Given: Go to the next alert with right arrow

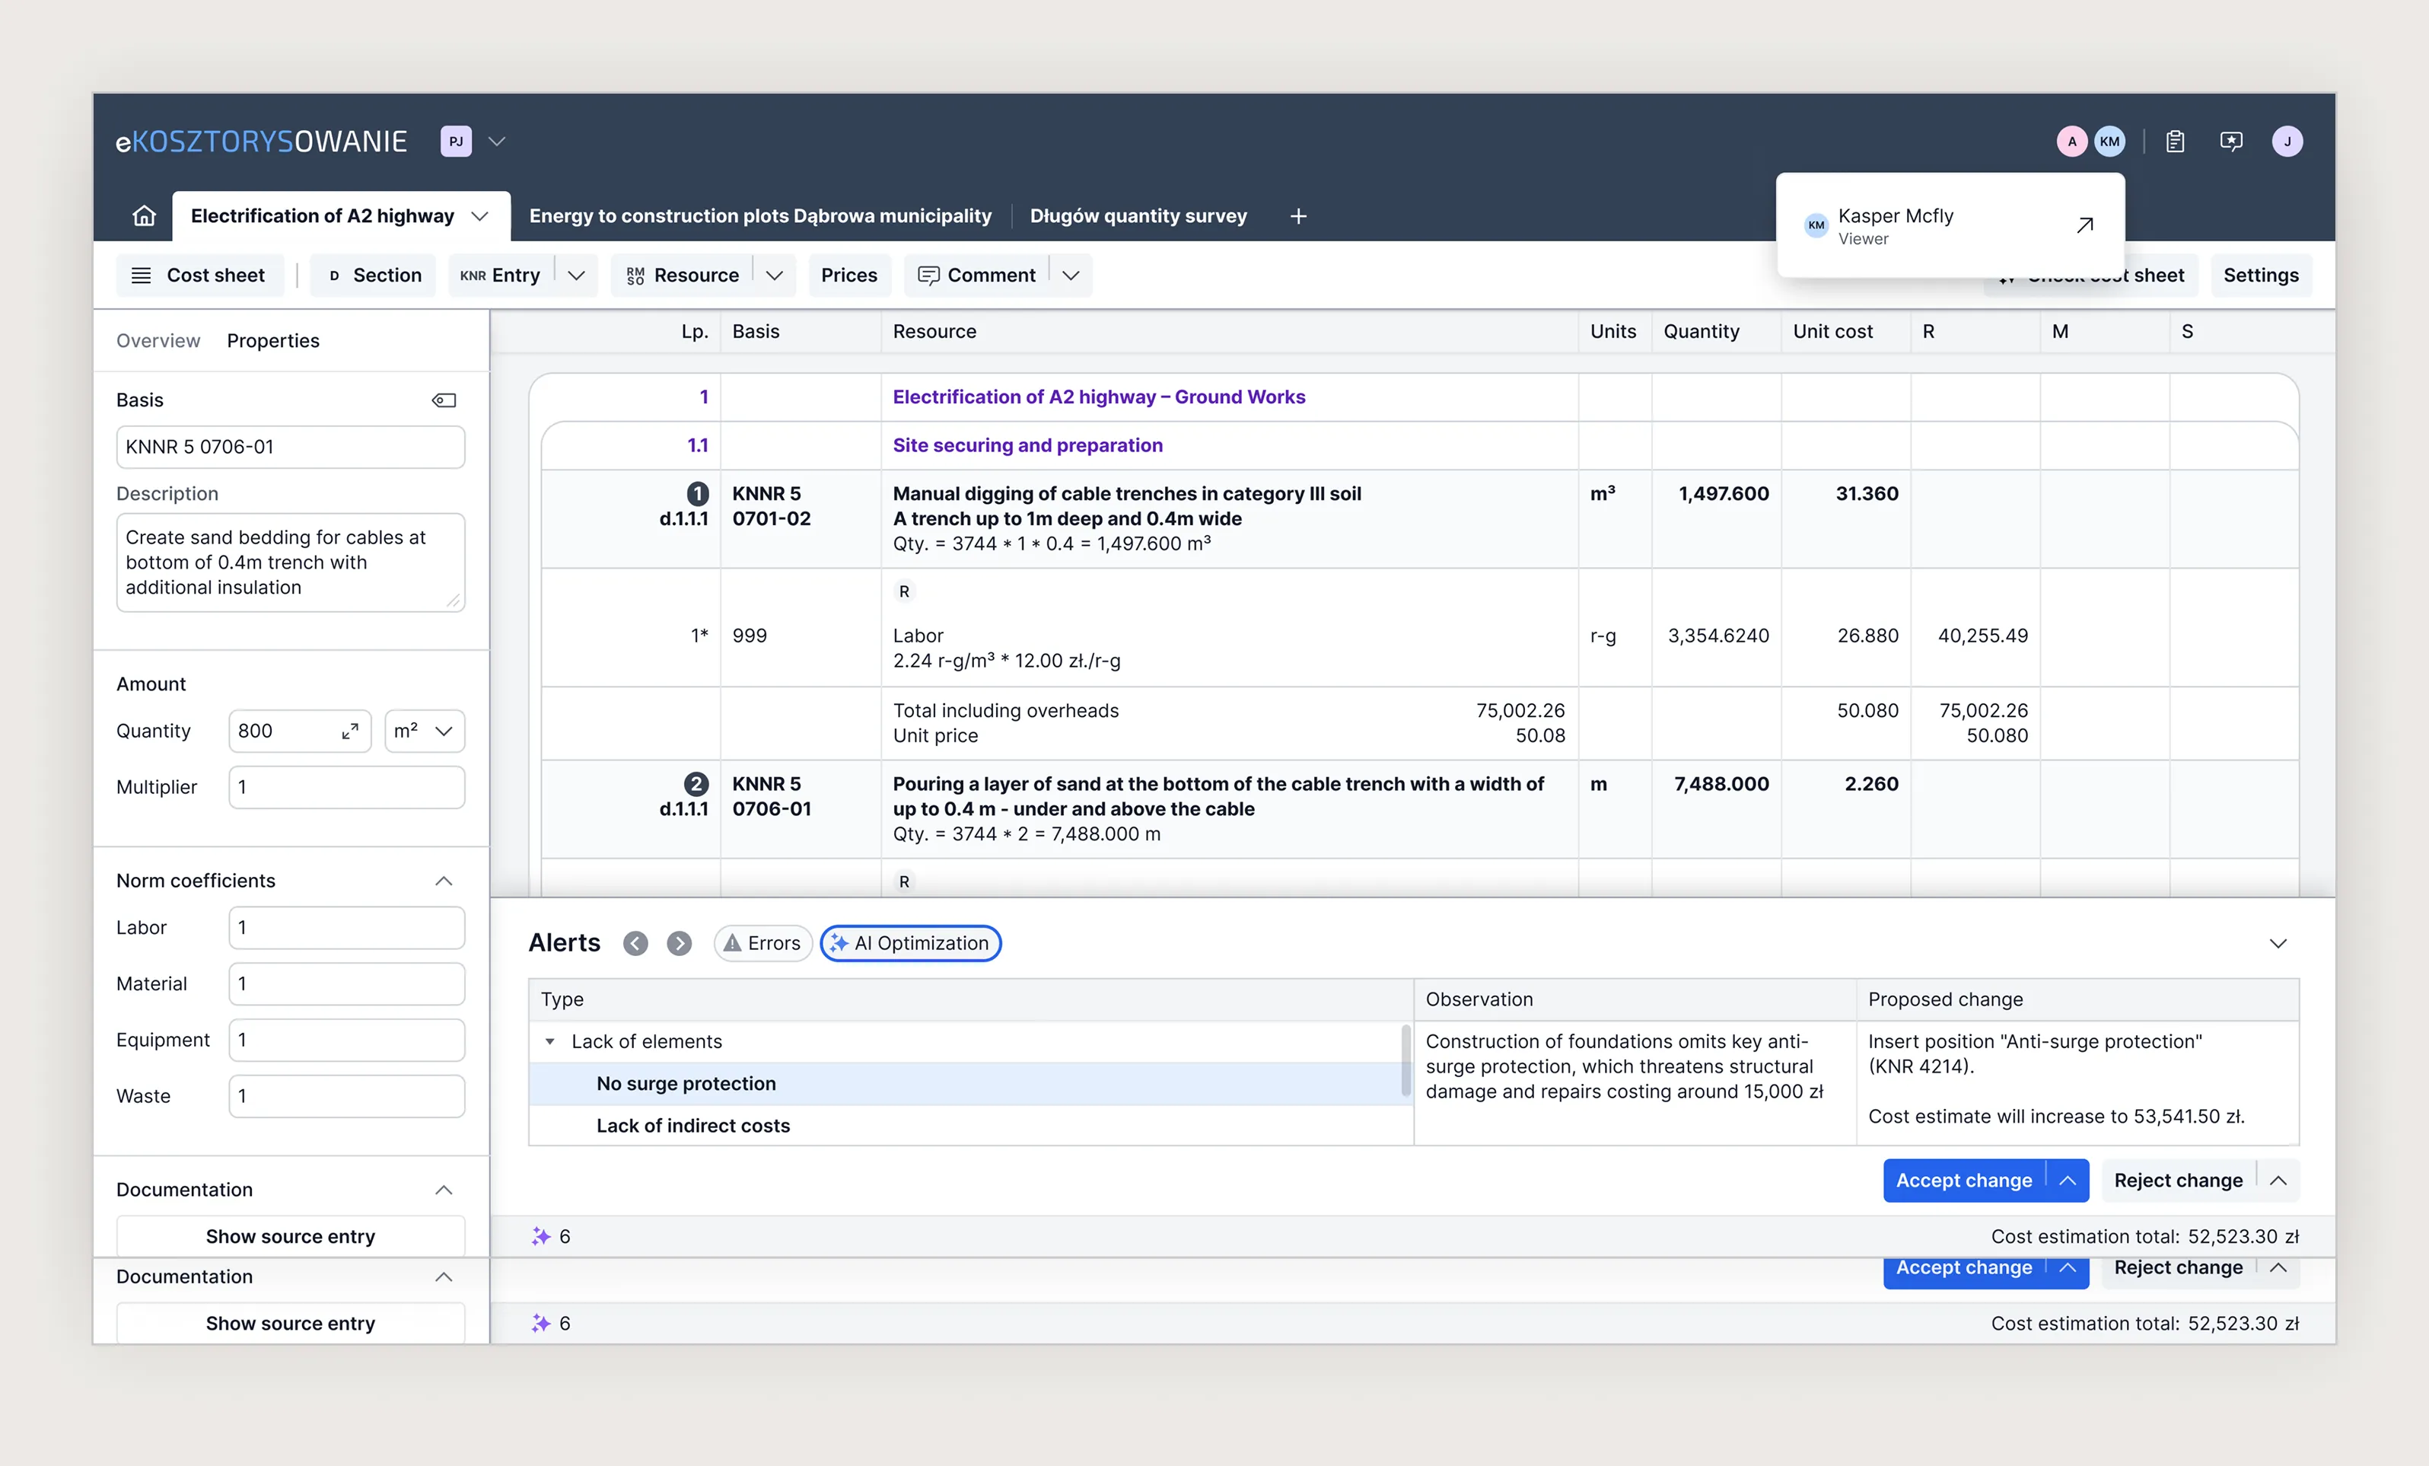Looking at the screenshot, I should [x=680, y=944].
